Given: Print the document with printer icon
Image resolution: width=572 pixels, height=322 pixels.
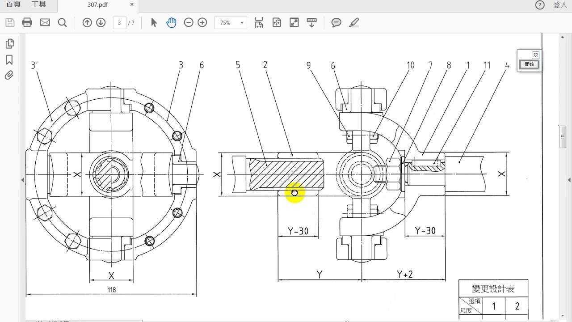Looking at the screenshot, I should [x=27, y=22].
